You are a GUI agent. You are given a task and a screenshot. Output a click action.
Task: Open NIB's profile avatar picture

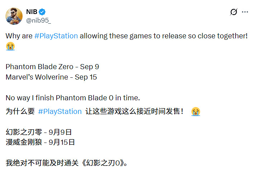[x=14, y=16]
